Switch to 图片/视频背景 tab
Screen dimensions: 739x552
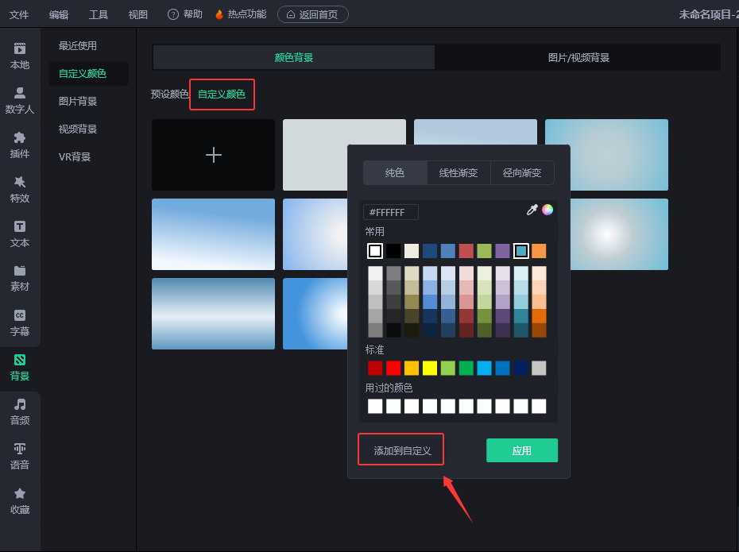coord(578,57)
